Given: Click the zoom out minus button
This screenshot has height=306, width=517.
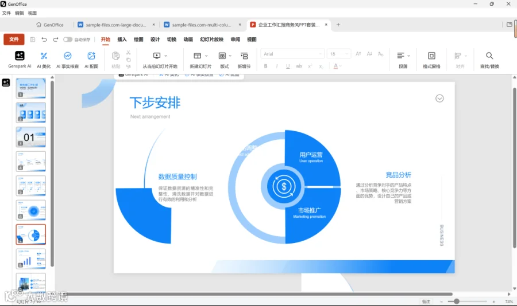Looking at the screenshot, I should (x=442, y=302).
